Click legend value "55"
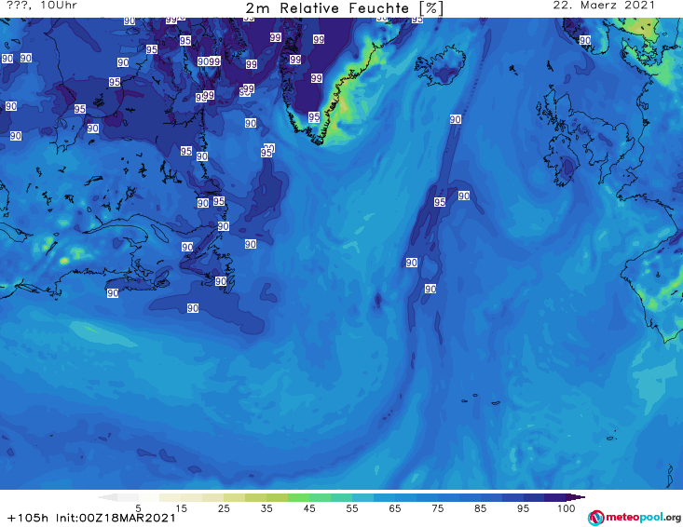Viewport: 683px width, 527px height. pyautogui.click(x=352, y=508)
